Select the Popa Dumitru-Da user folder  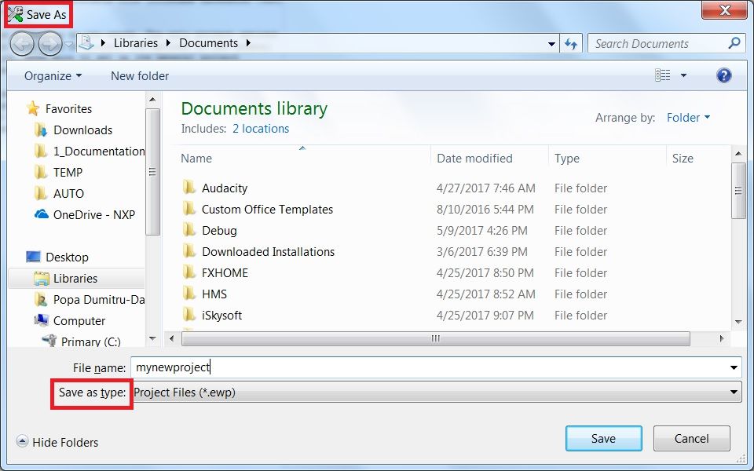pyautogui.click(x=99, y=299)
